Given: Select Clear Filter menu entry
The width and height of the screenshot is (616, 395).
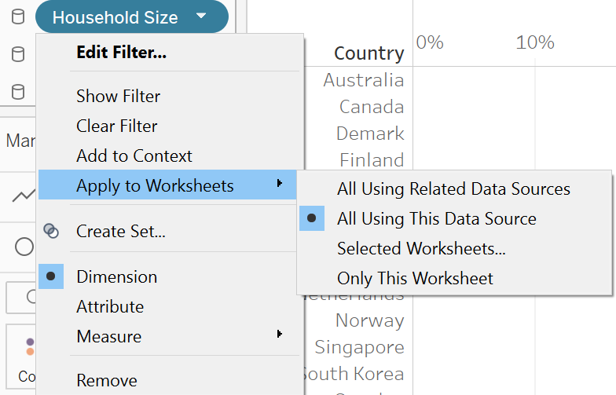Looking at the screenshot, I should point(116,126).
